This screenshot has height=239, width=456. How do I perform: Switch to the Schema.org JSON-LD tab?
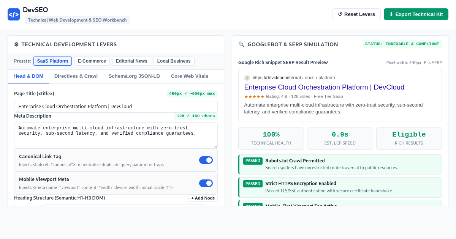coord(134,76)
